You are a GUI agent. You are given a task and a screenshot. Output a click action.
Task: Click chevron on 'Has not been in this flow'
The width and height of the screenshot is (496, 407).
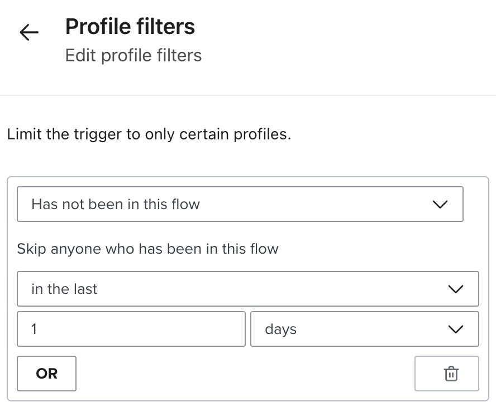[x=440, y=205]
